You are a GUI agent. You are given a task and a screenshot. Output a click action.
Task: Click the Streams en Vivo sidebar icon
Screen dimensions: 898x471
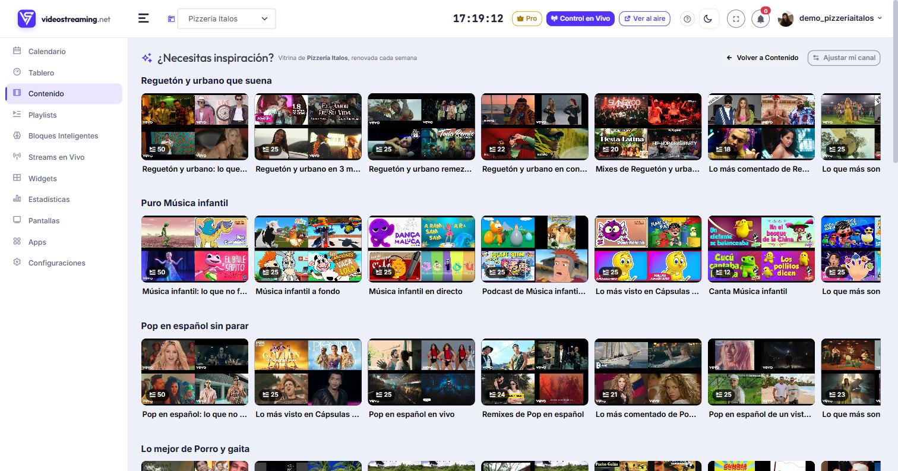[x=17, y=157]
